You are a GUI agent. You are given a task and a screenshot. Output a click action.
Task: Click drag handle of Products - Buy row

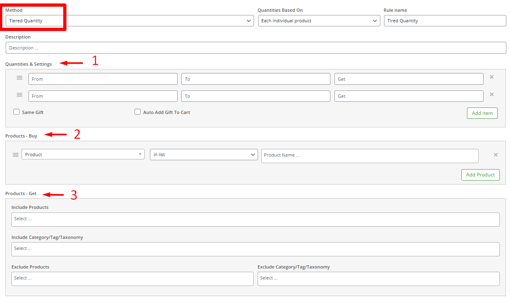(x=16, y=155)
